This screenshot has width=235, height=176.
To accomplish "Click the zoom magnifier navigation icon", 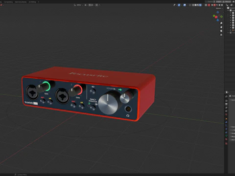I will pos(221,23).
